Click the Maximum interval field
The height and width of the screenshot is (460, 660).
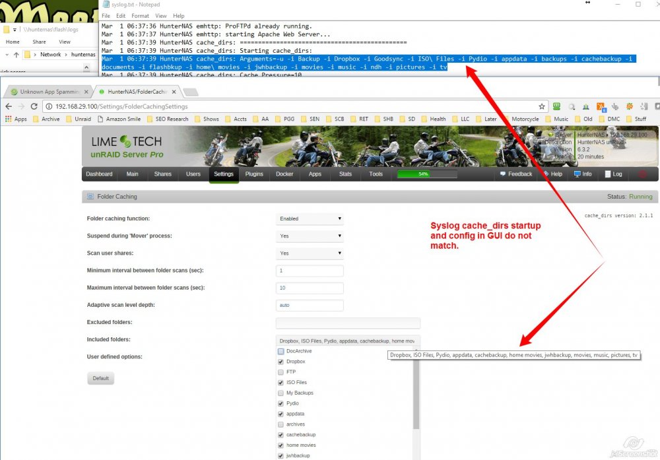[310, 288]
